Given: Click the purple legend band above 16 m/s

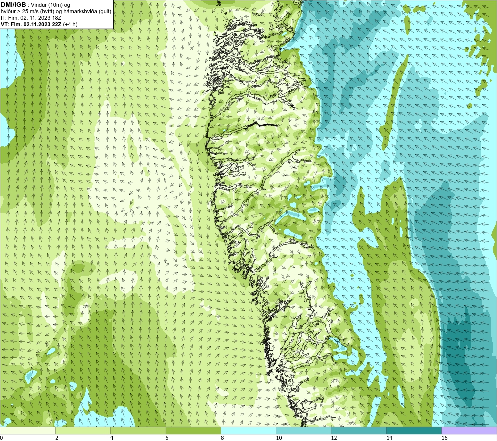Looking at the screenshot, I should [x=469, y=430].
